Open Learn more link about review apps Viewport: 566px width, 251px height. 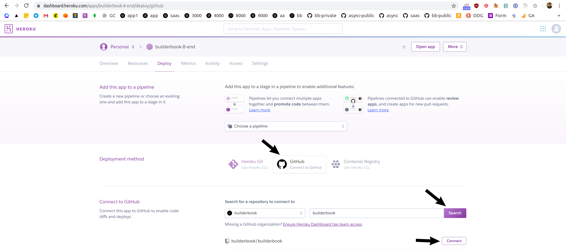[378, 110]
